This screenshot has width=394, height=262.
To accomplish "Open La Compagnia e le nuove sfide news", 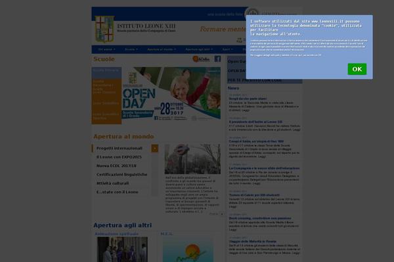I will [x=264, y=168].
